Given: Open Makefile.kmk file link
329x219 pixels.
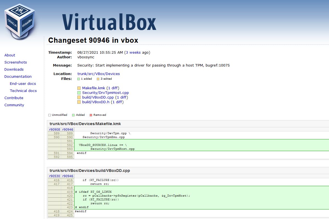Looking at the screenshot, I should click(x=94, y=88).
